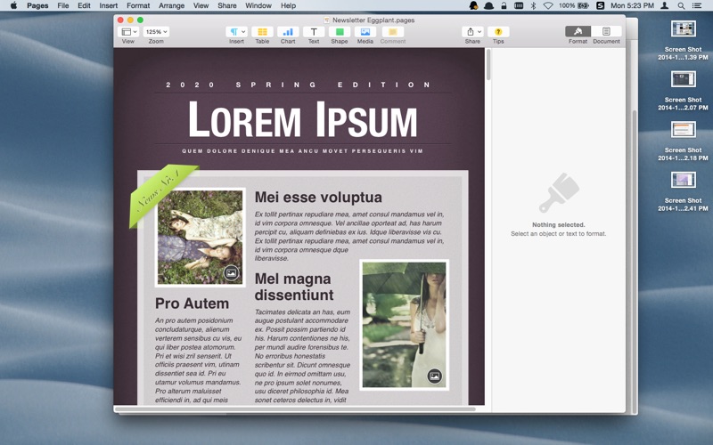The height and width of the screenshot is (445, 713).
Task: Click the Media toolbar icon
Action: click(x=365, y=32)
